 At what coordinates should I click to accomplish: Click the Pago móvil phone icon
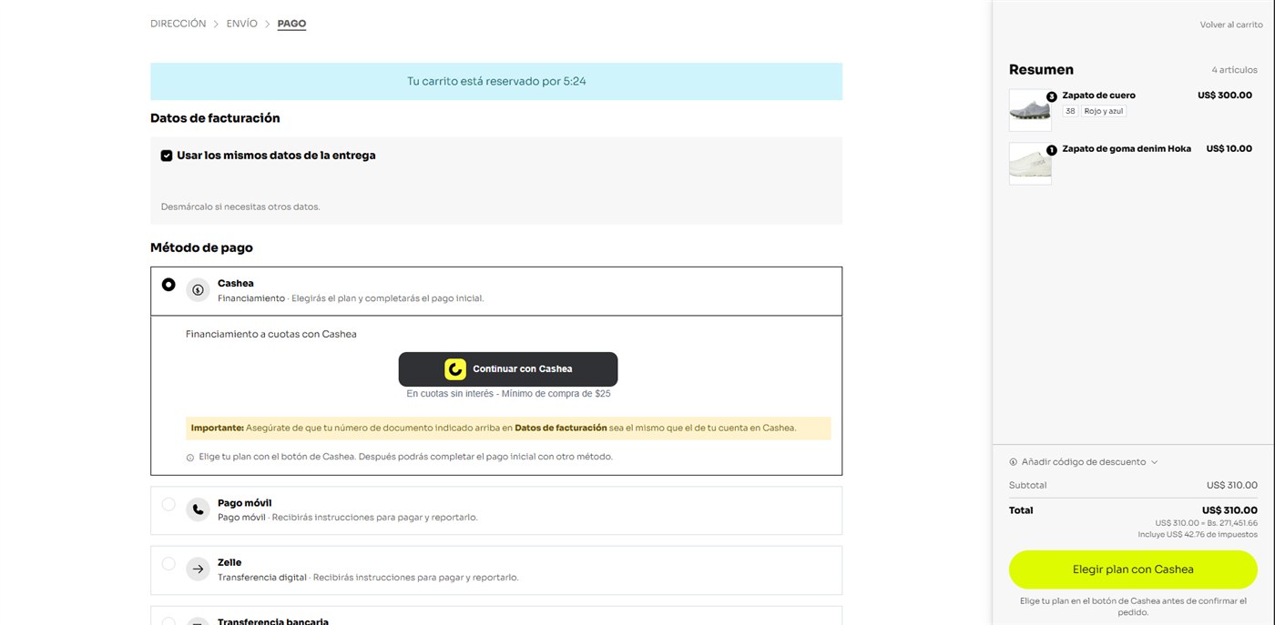tap(198, 509)
